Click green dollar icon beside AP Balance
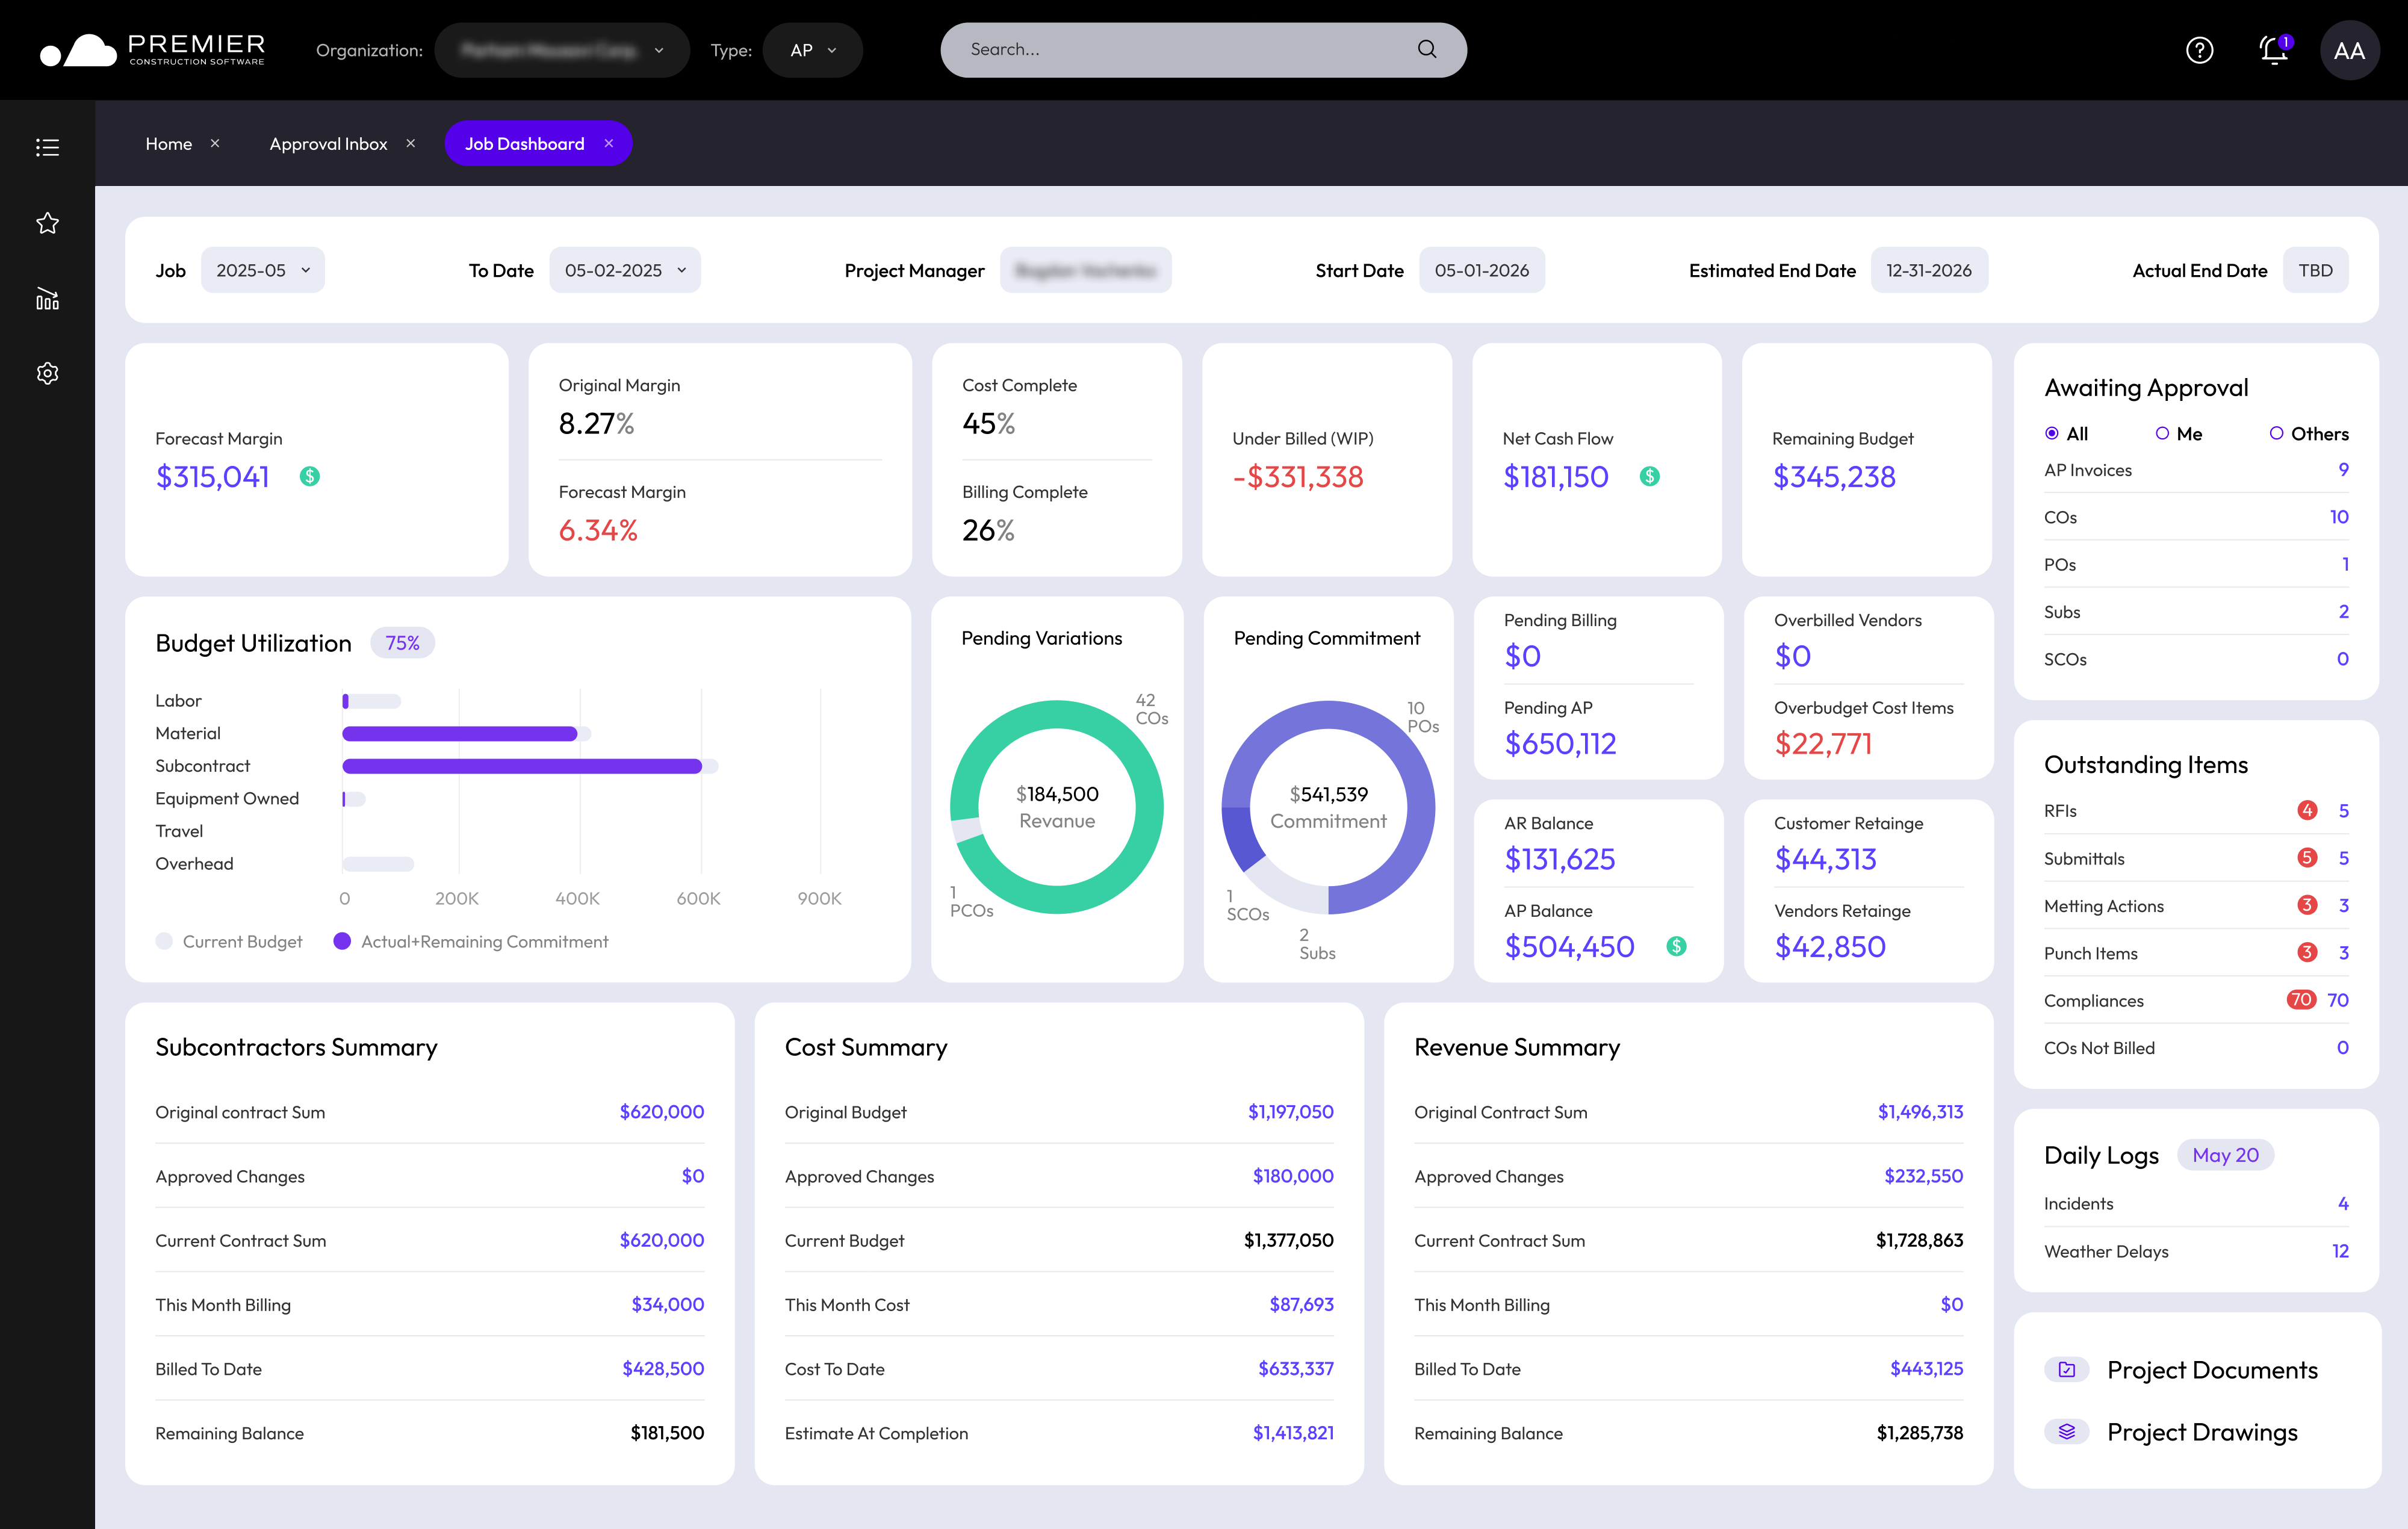This screenshot has width=2408, height=1529. point(1677,946)
